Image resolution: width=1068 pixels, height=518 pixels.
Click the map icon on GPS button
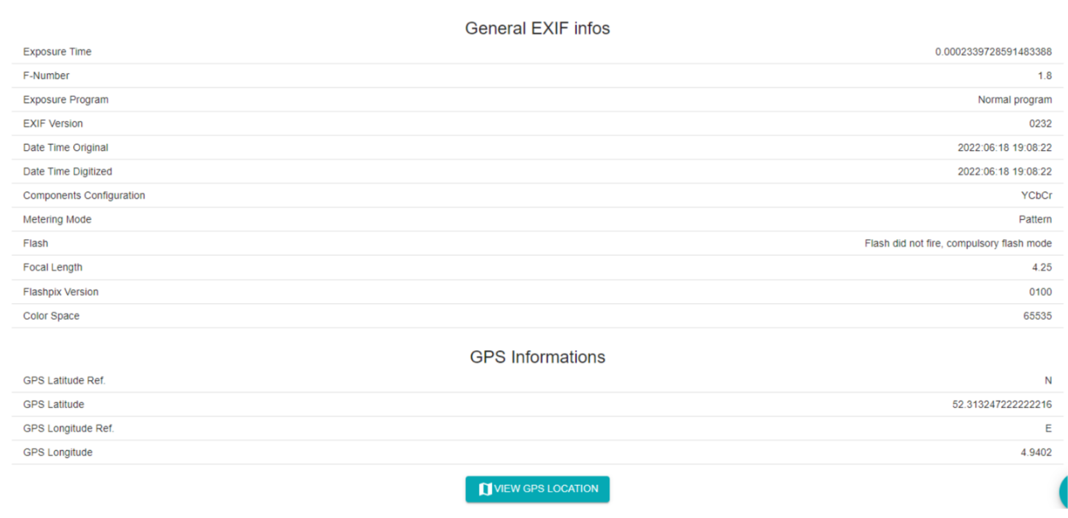click(485, 489)
